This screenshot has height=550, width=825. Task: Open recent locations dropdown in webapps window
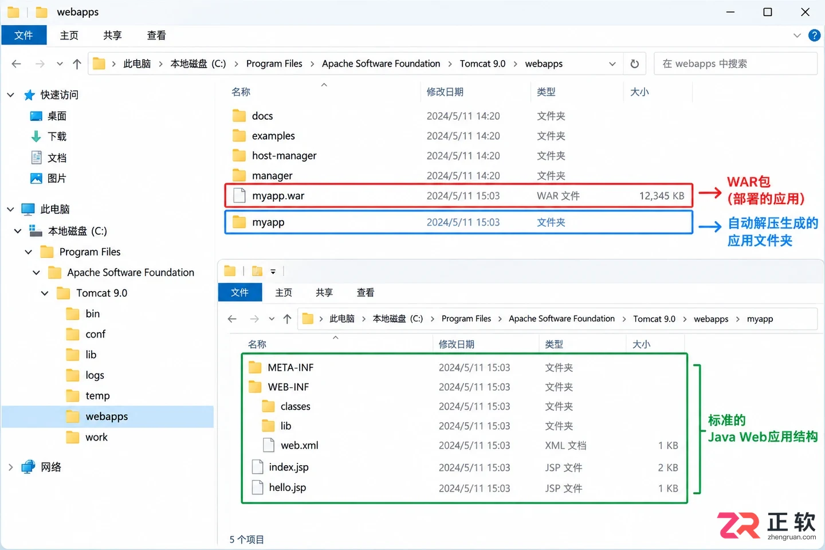pos(60,64)
